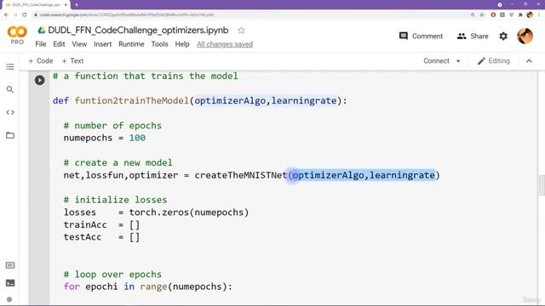The image size is (545, 306).
Task: Add a new Code cell
Action: point(41,61)
